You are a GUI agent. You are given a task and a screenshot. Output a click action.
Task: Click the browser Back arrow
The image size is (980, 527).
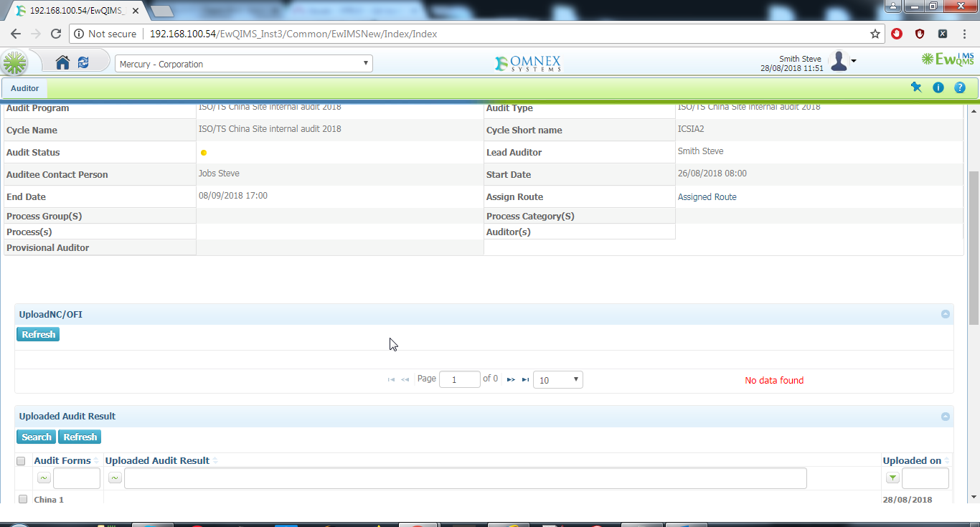coord(16,34)
